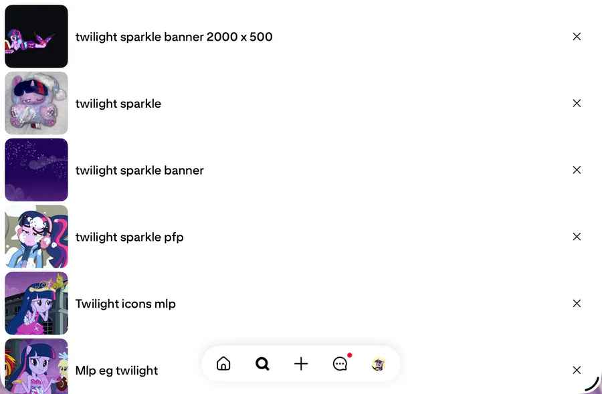
Task: Search for 'twilight sparkle banner 2000 x 500'
Action: [x=174, y=37]
